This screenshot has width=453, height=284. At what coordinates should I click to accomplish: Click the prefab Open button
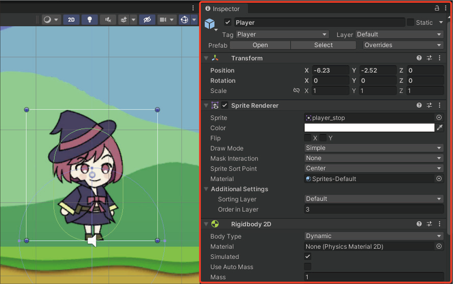tap(260, 45)
